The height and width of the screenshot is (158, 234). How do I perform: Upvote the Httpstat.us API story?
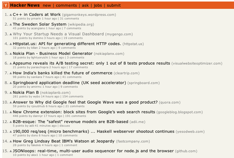[11, 44]
